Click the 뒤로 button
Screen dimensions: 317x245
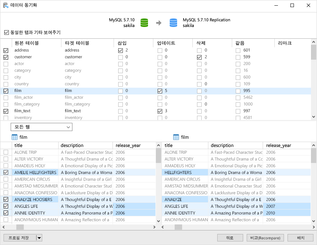230,238
